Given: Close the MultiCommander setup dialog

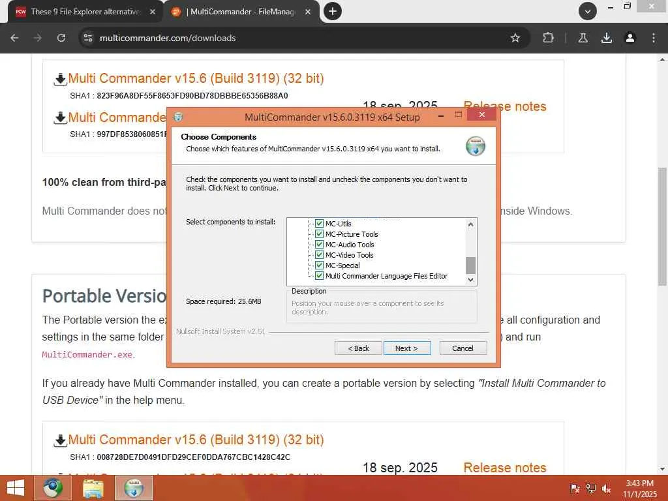Looking at the screenshot, I should click(x=482, y=115).
